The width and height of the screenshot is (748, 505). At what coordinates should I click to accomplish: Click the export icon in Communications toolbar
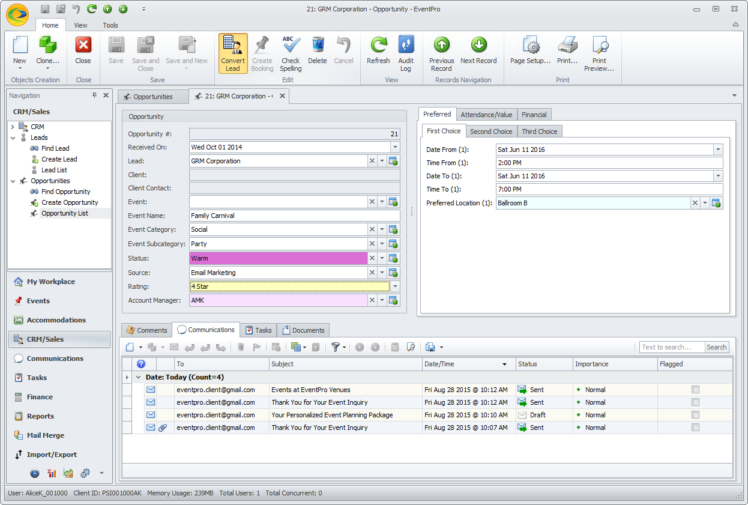tap(430, 347)
